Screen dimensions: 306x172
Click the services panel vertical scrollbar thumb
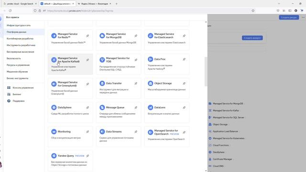tap(206, 72)
